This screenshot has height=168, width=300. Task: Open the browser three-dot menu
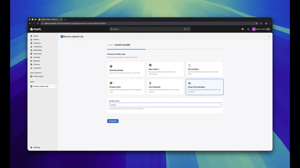click(270, 24)
